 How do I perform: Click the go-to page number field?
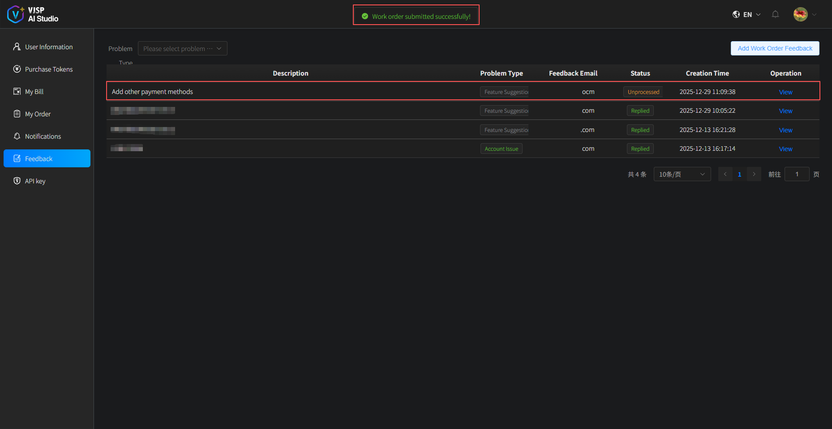tap(797, 174)
